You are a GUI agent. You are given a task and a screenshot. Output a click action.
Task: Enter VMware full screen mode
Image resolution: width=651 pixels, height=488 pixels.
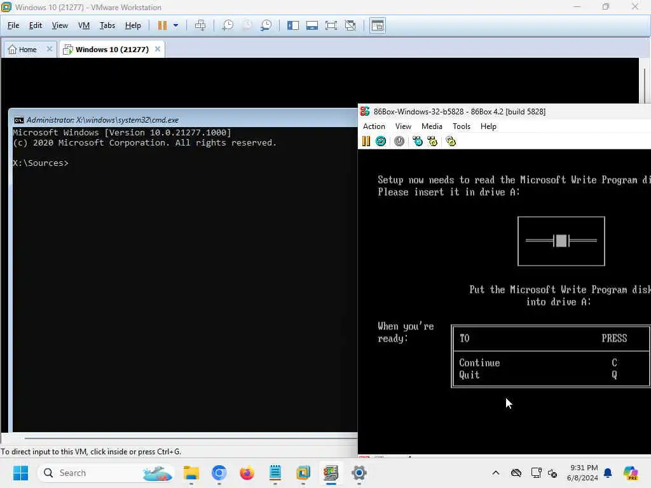pos(331,25)
